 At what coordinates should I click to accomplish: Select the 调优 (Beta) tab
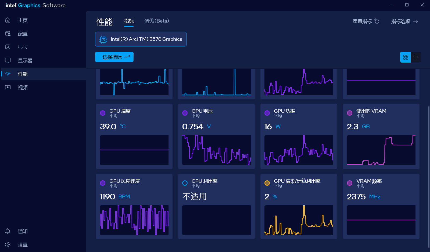click(x=157, y=21)
